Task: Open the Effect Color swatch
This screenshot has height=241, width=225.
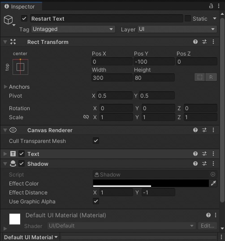Action: click(151, 183)
